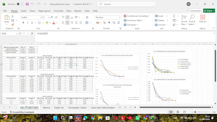Open the Sort & Filter dropdown

[184, 20]
